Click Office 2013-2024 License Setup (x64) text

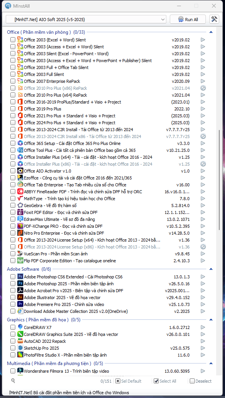(x=92, y=240)
